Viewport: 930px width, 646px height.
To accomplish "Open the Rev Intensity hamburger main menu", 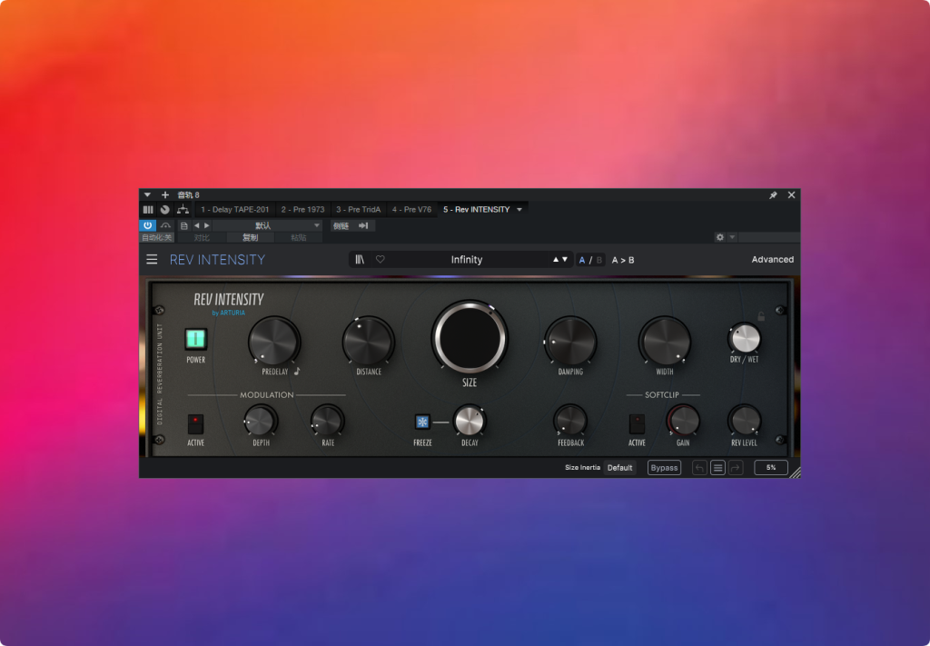I will pyautogui.click(x=152, y=259).
